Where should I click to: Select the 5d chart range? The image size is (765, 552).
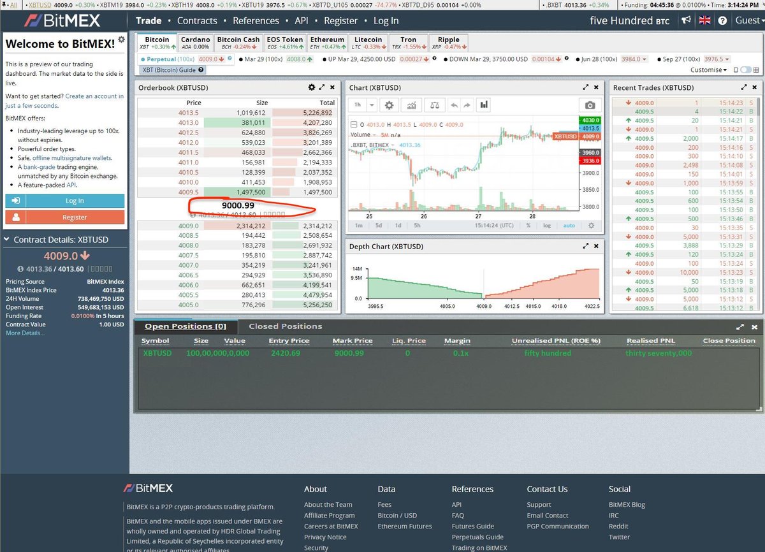pos(378,226)
